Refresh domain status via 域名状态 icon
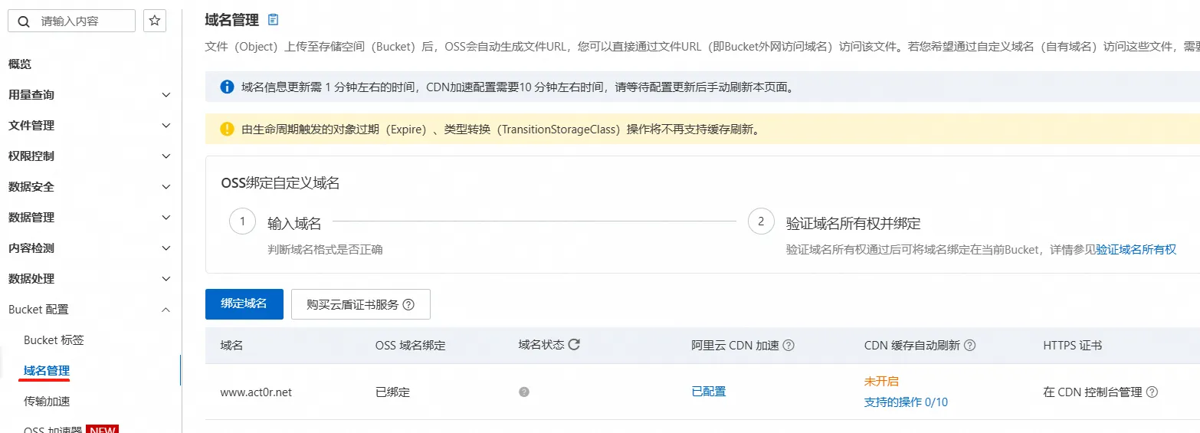Image resolution: width=1200 pixels, height=433 pixels. tap(574, 345)
